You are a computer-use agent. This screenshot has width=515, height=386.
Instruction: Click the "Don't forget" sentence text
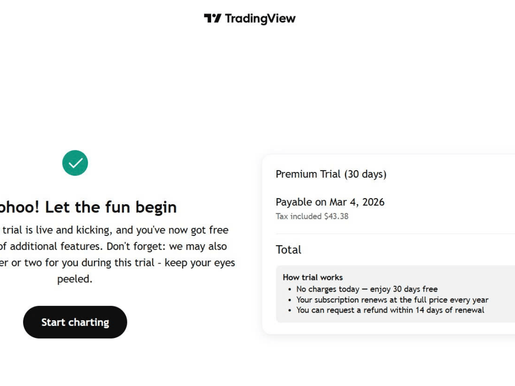pyautogui.click(x=167, y=247)
